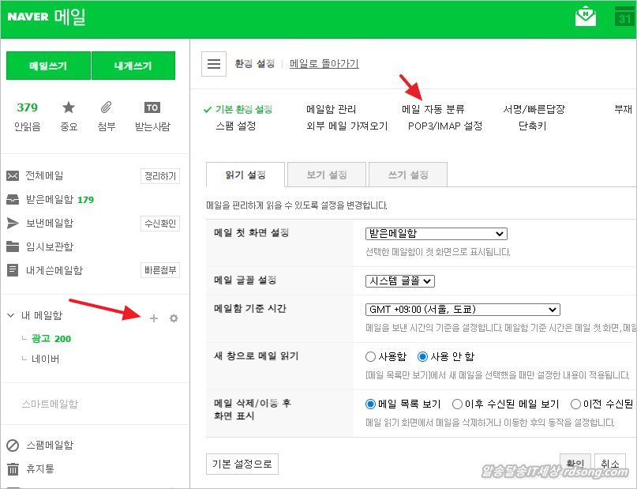Image resolution: width=637 pixels, height=489 pixels.
Task: Add new mailbox with plus icon
Action: (154, 318)
